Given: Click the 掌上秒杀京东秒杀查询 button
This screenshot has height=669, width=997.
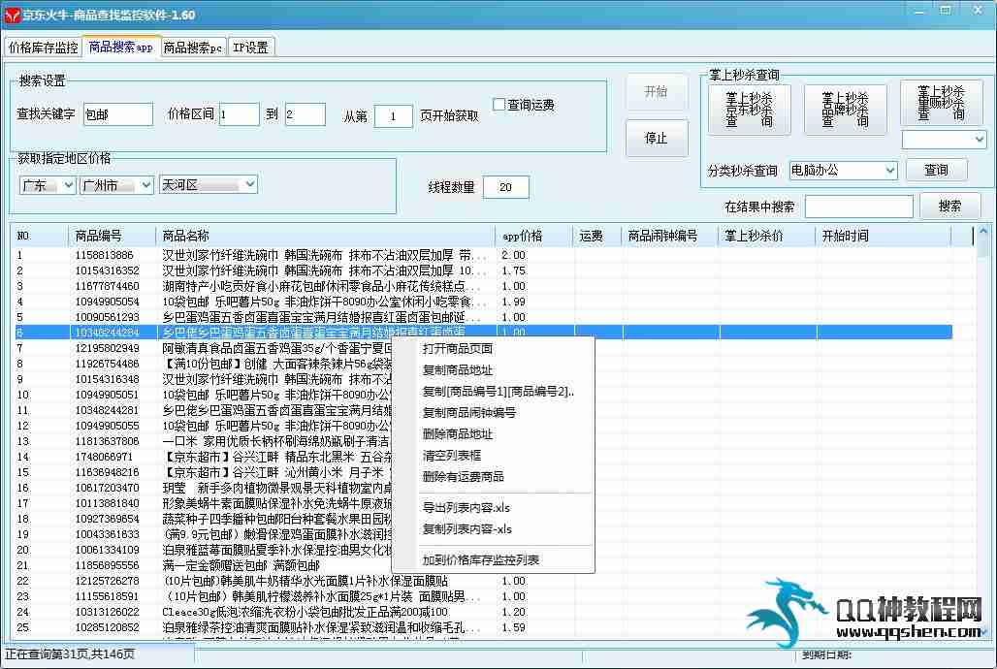Looking at the screenshot, I should [x=749, y=110].
